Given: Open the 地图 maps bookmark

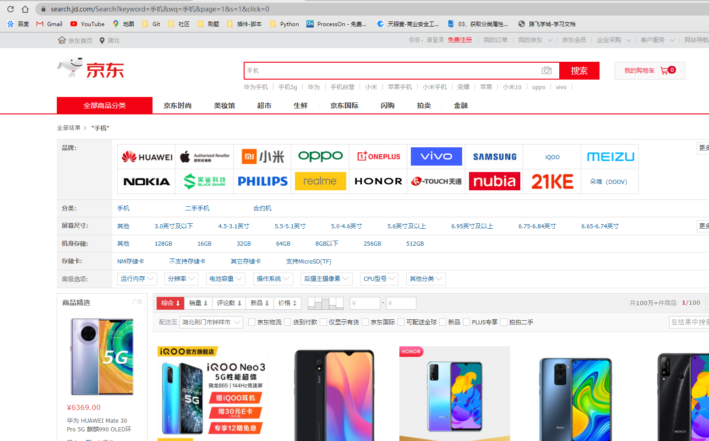Looking at the screenshot, I should [x=123, y=24].
